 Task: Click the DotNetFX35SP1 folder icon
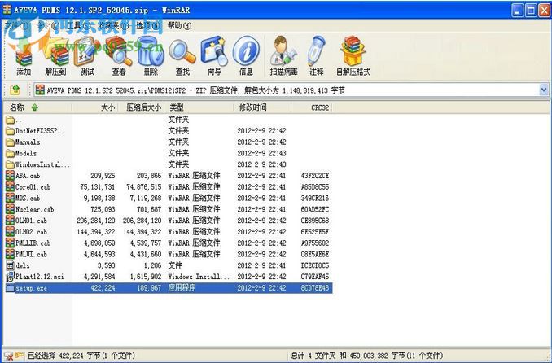(11, 131)
